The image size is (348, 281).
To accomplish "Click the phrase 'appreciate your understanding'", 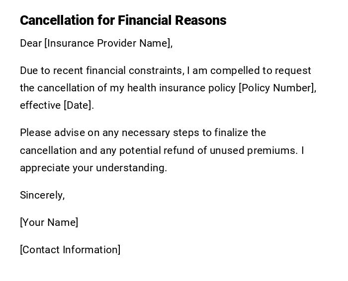I will pyautogui.click(x=92, y=168).
